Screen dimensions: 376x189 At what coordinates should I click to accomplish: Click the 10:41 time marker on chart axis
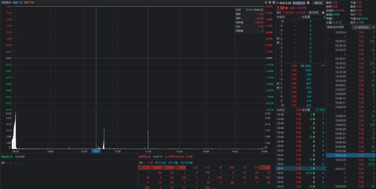[x=96, y=151]
